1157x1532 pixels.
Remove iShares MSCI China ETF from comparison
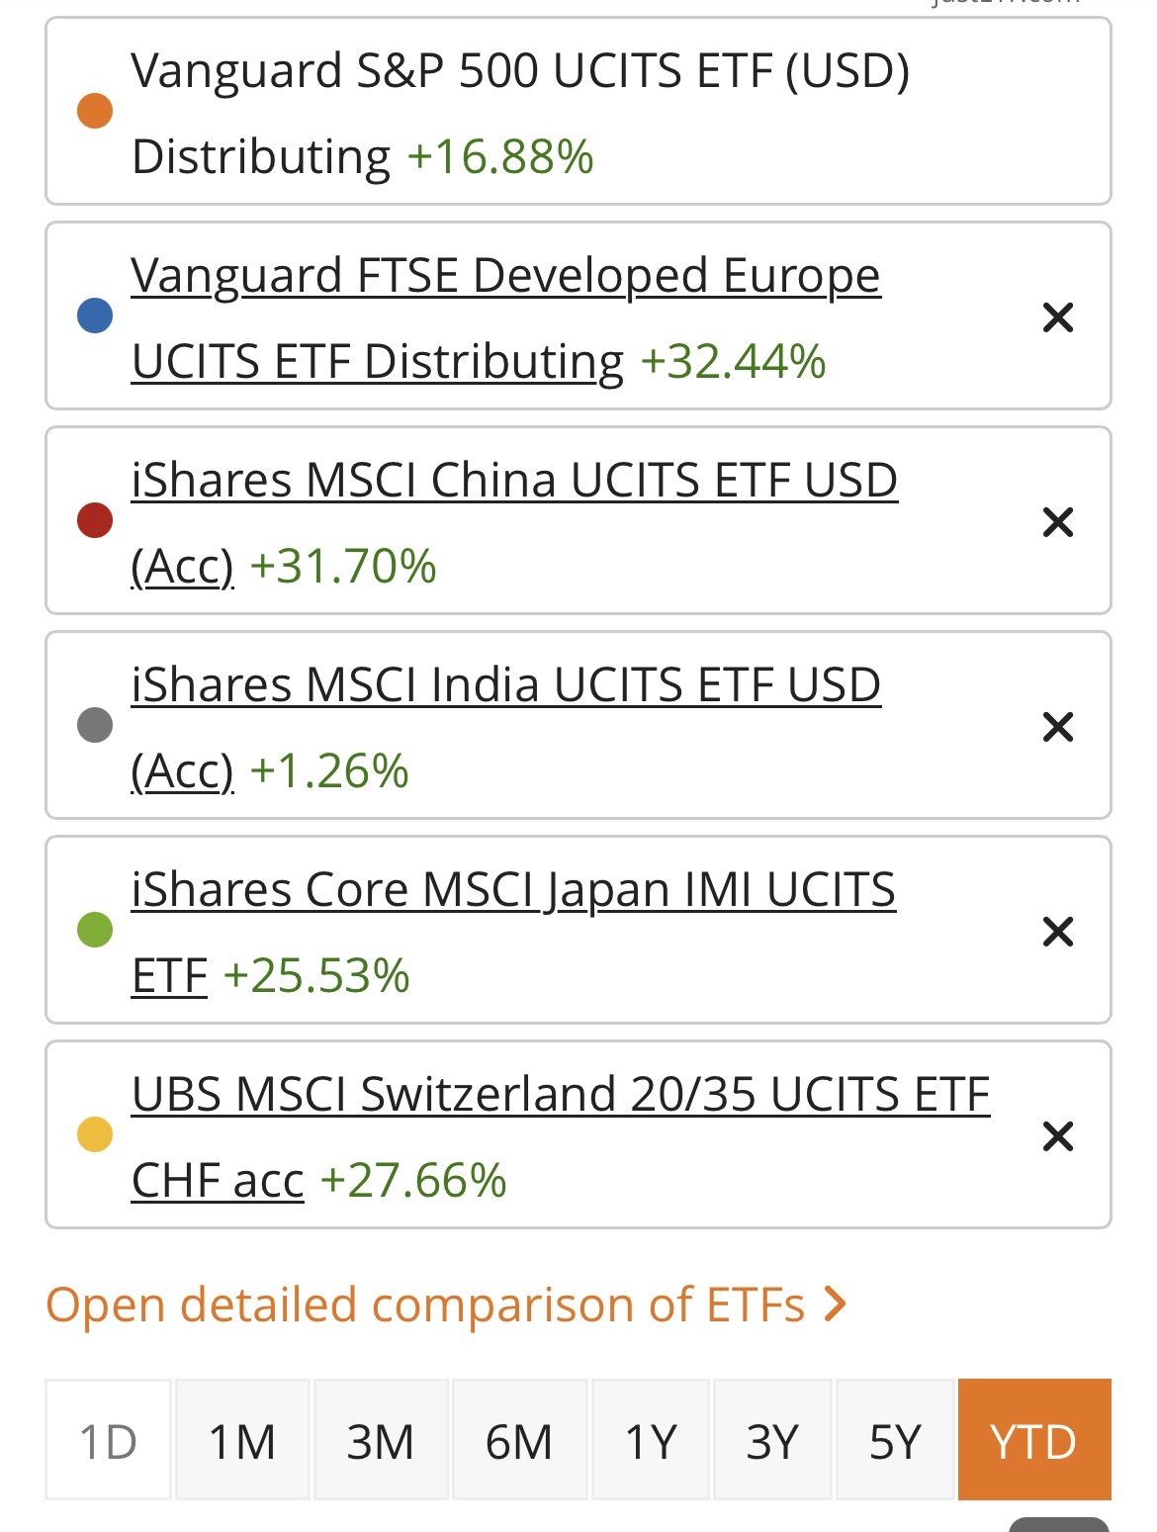(1057, 522)
